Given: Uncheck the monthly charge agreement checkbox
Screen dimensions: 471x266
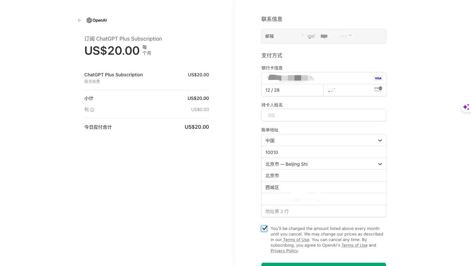Looking at the screenshot, I should (264, 229).
